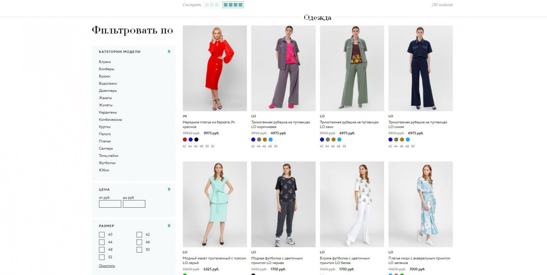The image size is (547, 275).
Task: Check size 48 checkbox
Action: point(102,250)
